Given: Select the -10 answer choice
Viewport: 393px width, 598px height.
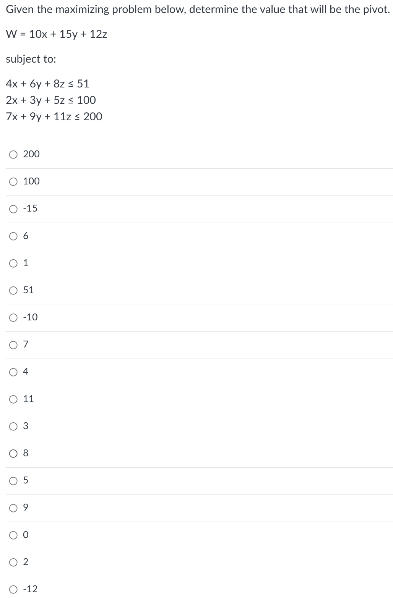Looking at the screenshot, I should 13,317.
